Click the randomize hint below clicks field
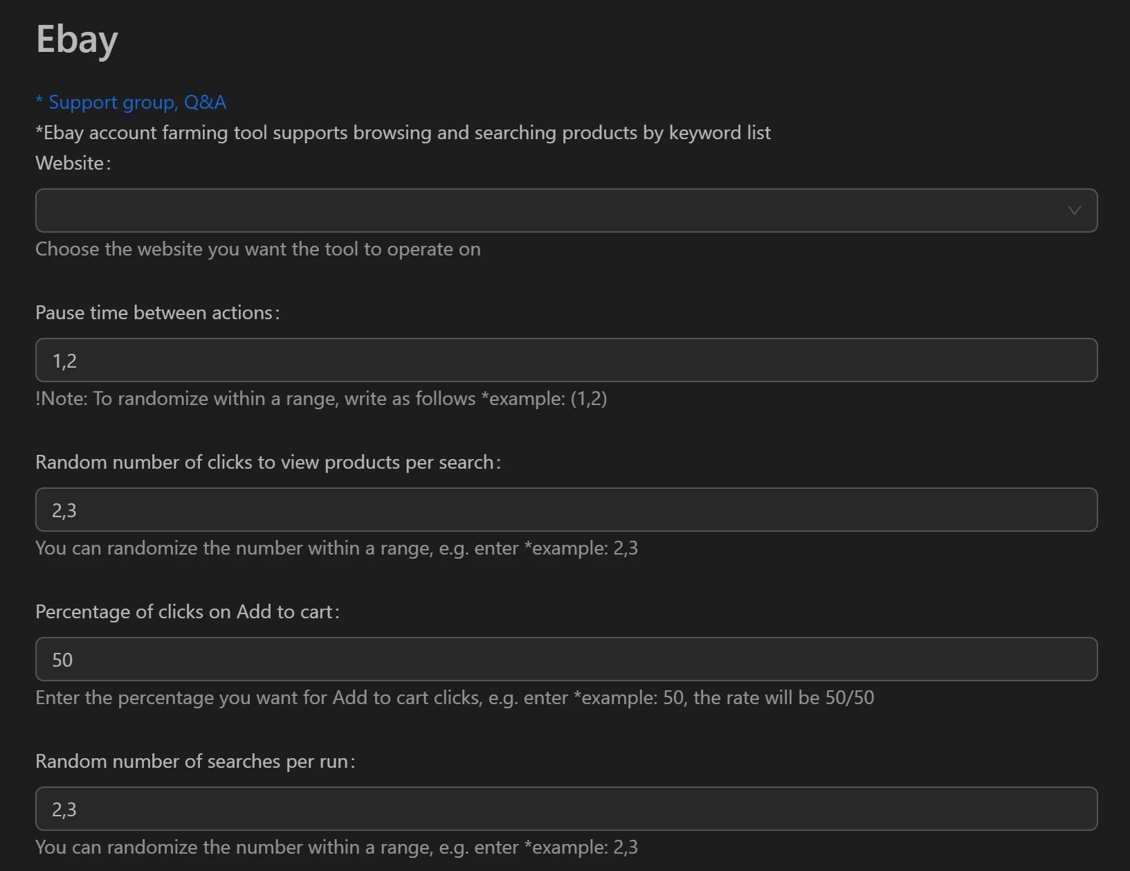The image size is (1130, 871). [x=337, y=548]
